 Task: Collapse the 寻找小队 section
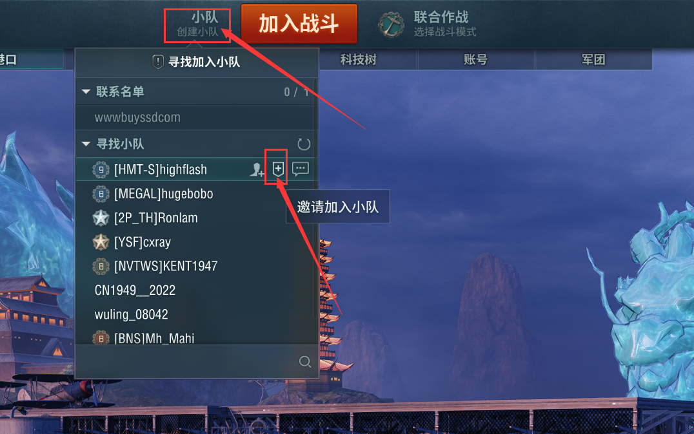tap(86, 144)
